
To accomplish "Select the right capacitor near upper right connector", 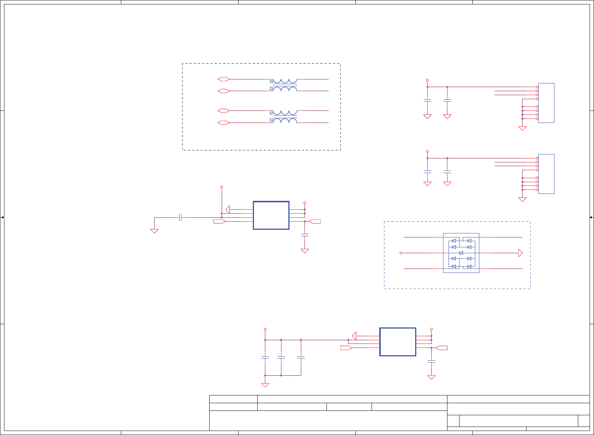I will click(447, 100).
